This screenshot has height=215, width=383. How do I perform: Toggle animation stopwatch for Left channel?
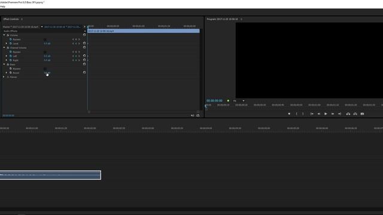click(11, 56)
